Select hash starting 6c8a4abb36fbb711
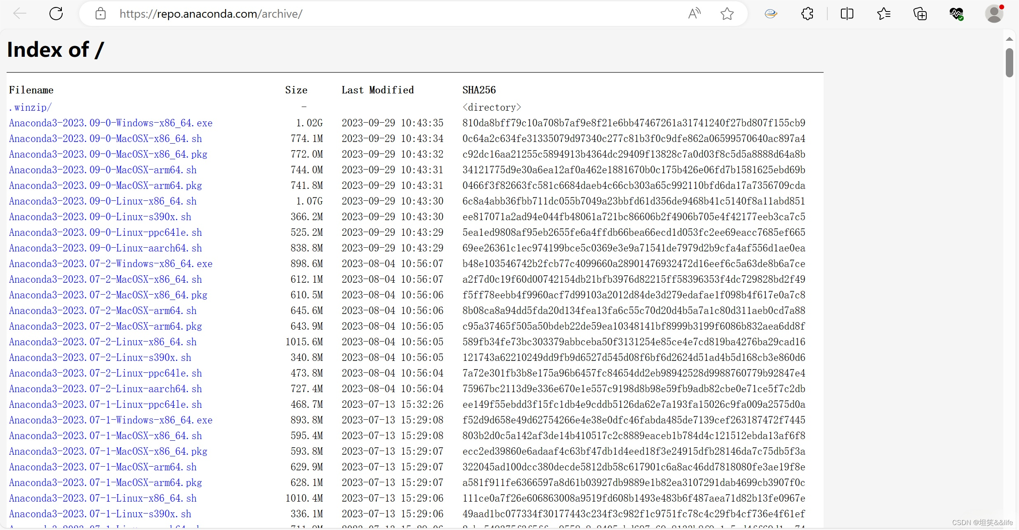Screen dimensions: 1019x530 (634, 201)
